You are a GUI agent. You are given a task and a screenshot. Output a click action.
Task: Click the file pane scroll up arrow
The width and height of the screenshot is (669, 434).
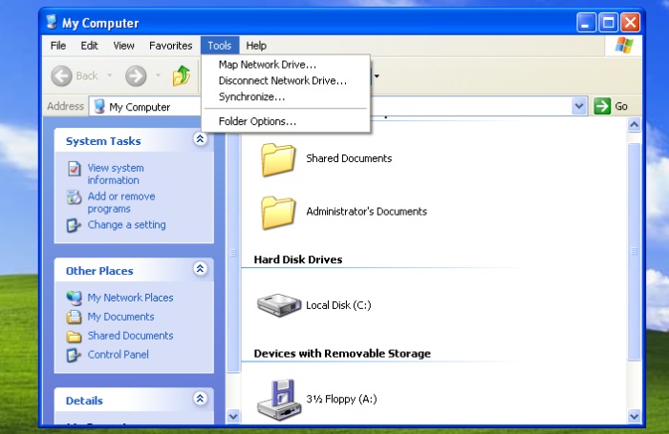click(634, 125)
